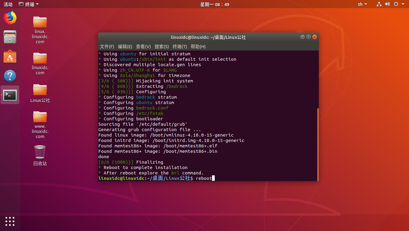Select the linux.linuxidc.com desktop folder

click(40, 22)
